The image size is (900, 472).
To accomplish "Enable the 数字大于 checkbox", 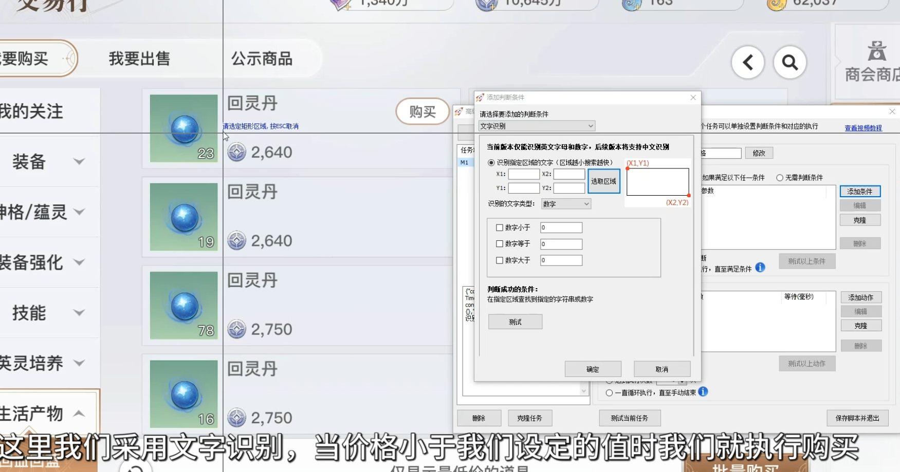I will [500, 260].
